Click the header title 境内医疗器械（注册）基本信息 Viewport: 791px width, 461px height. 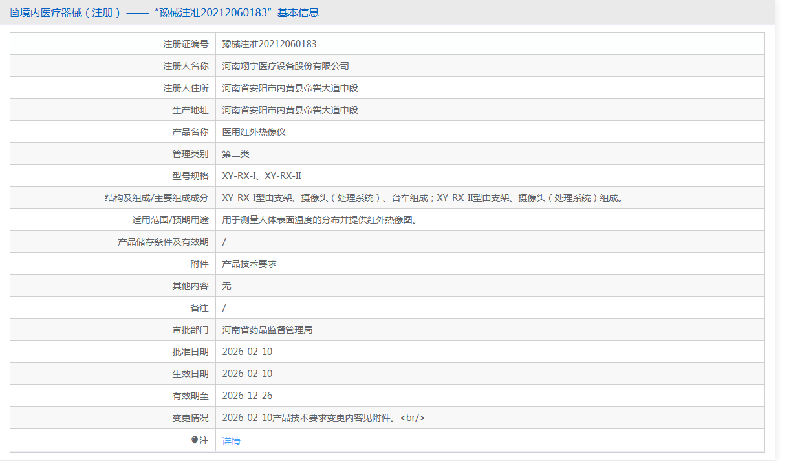pyautogui.click(x=169, y=12)
